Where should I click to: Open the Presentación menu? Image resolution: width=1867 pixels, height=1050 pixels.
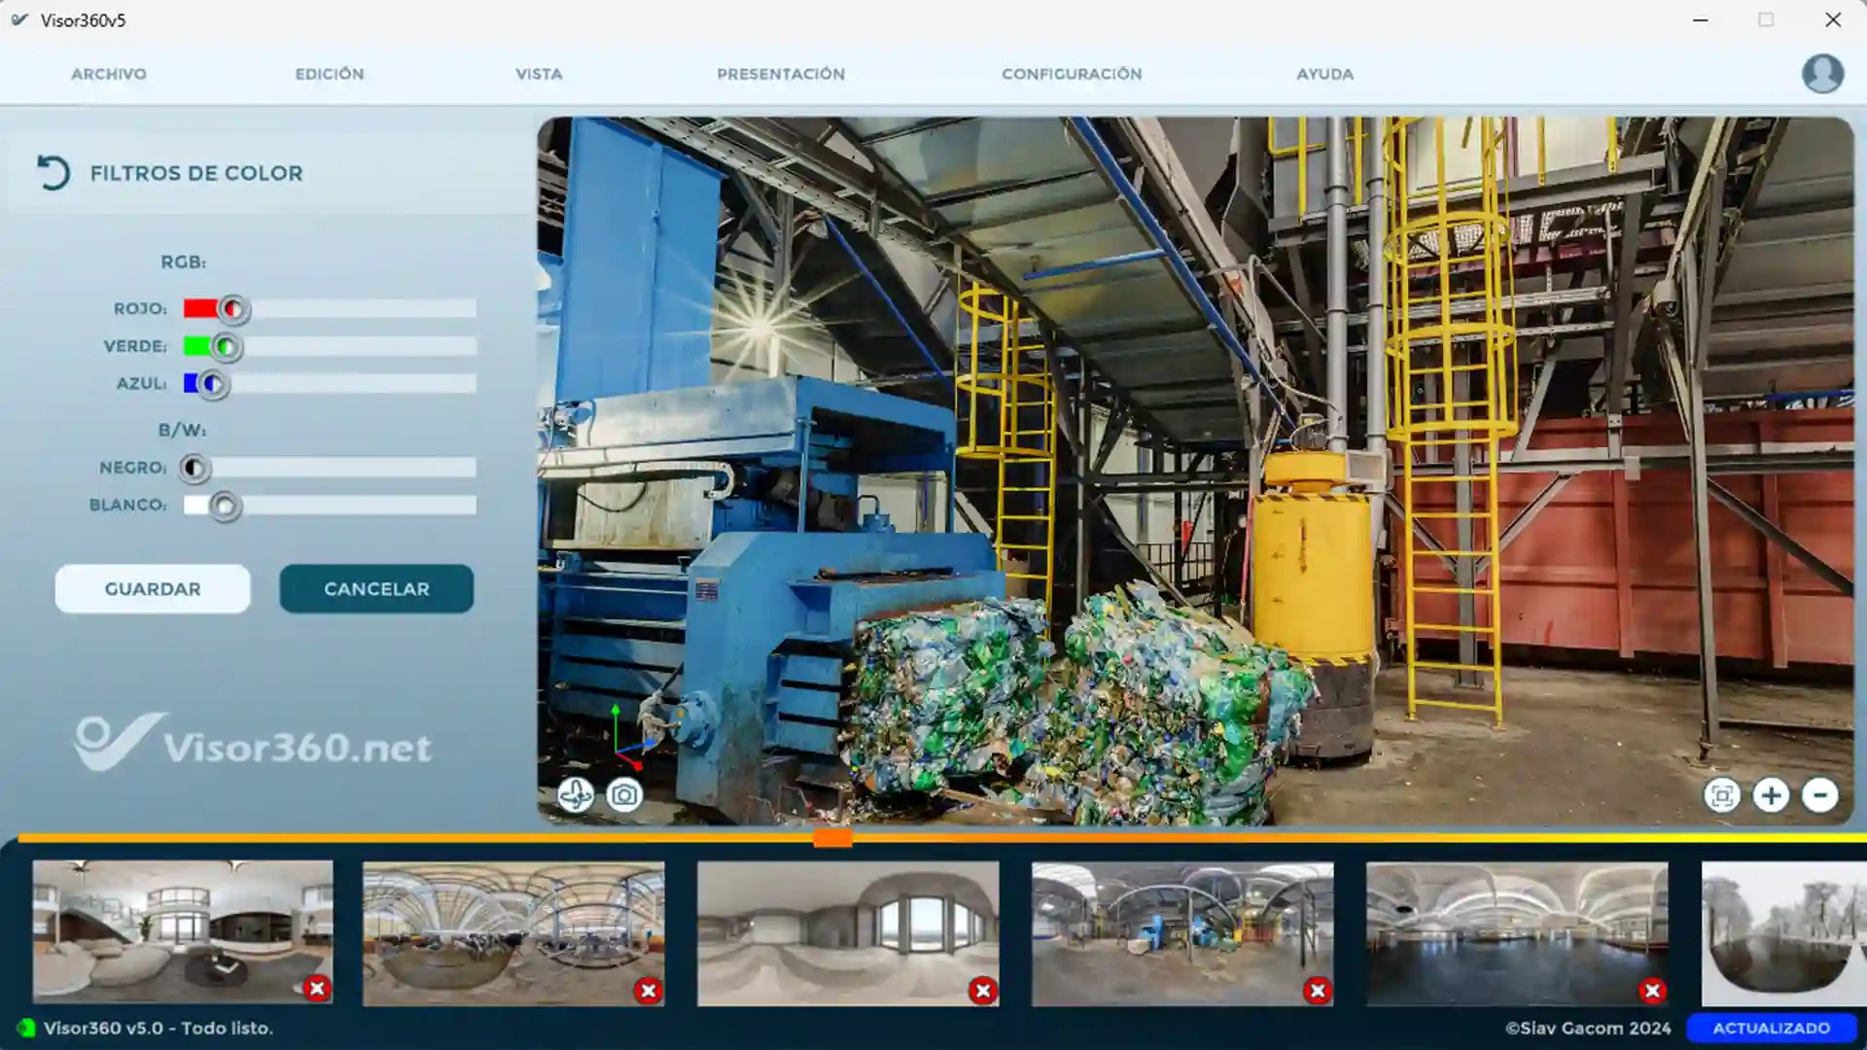click(781, 74)
